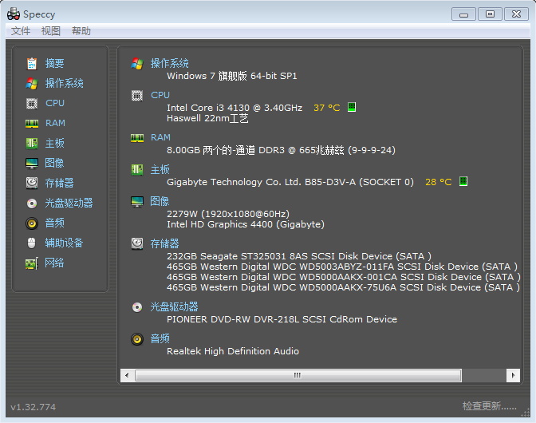This screenshot has width=536, height=423.
Task: Open the 视图 menu
Action: tap(51, 31)
